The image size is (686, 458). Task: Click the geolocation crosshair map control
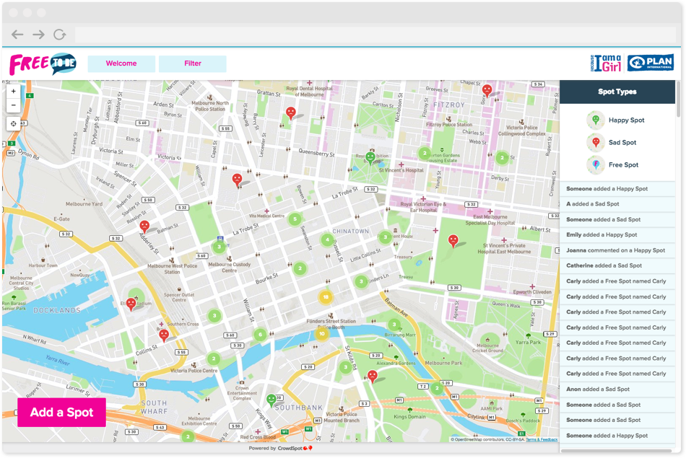coord(13,123)
